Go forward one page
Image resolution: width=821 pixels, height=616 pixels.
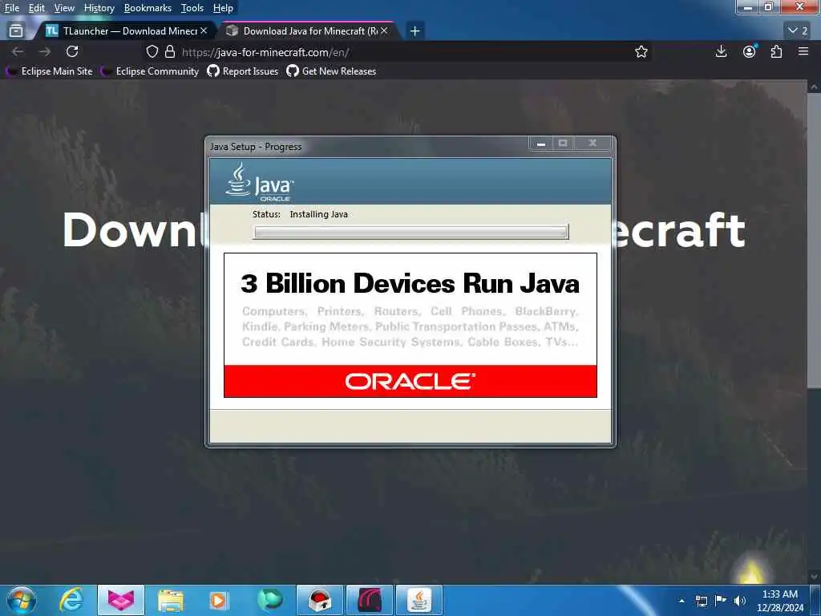[45, 51]
